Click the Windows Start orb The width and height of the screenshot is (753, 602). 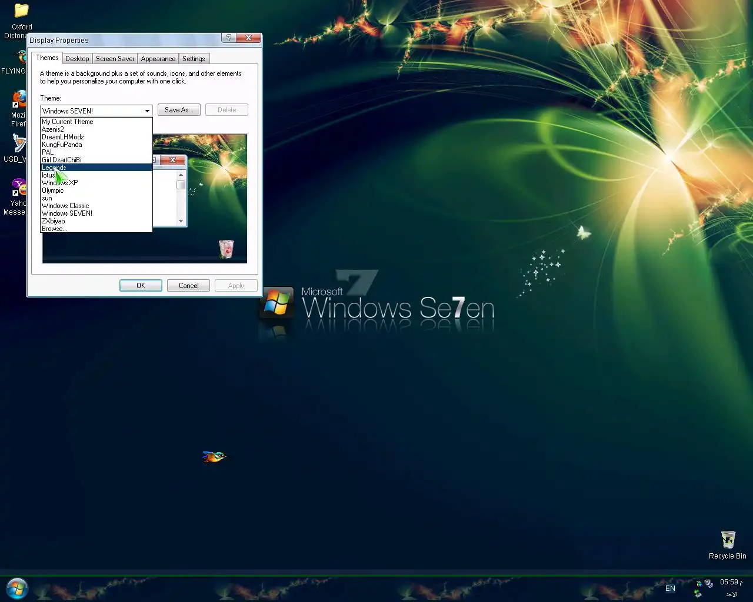[17, 588]
